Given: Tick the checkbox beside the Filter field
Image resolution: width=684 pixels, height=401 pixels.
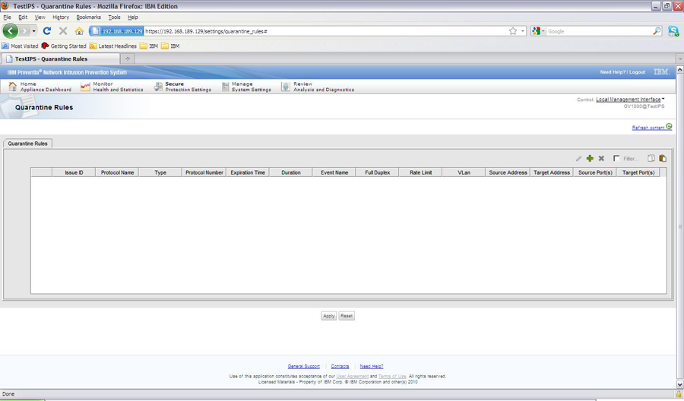Looking at the screenshot, I should point(616,158).
